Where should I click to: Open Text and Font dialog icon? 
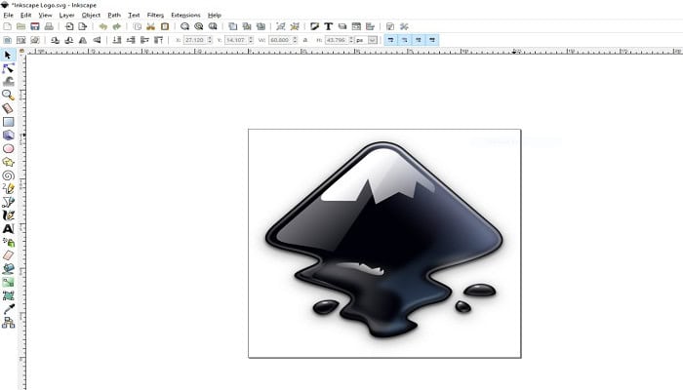coord(328,26)
